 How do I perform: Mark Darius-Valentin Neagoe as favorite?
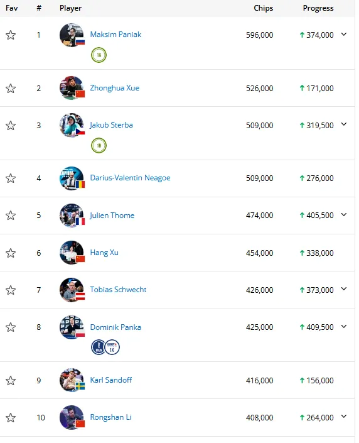click(11, 178)
